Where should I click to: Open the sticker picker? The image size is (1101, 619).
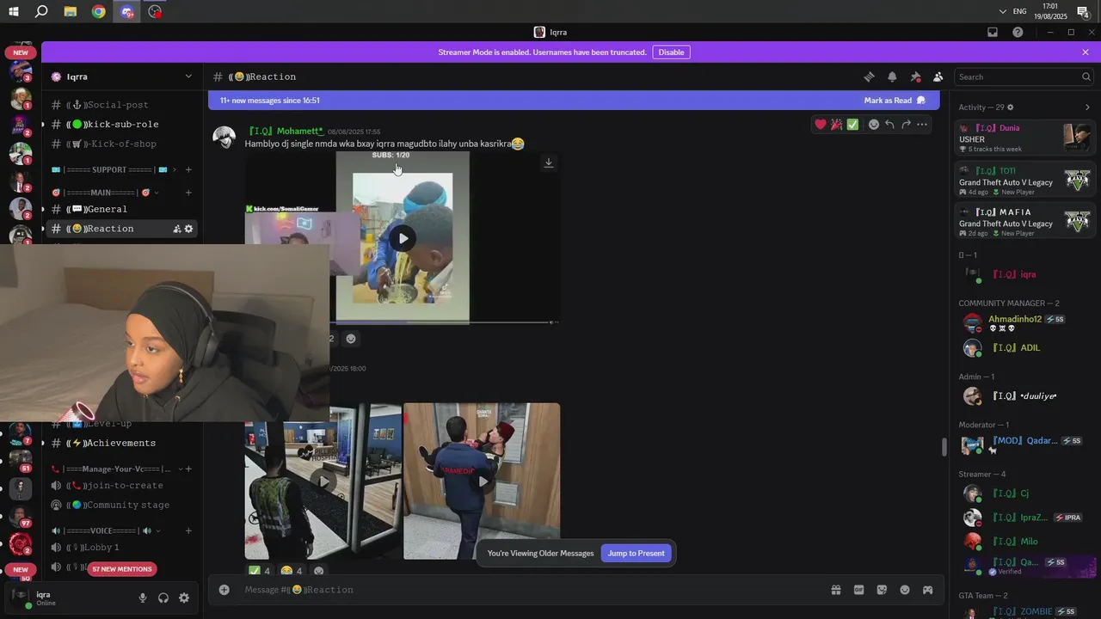click(882, 590)
